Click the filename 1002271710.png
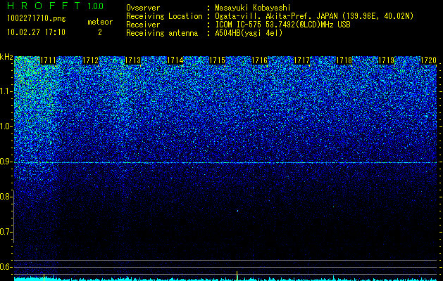This screenshot has width=443, height=281. pos(37,19)
